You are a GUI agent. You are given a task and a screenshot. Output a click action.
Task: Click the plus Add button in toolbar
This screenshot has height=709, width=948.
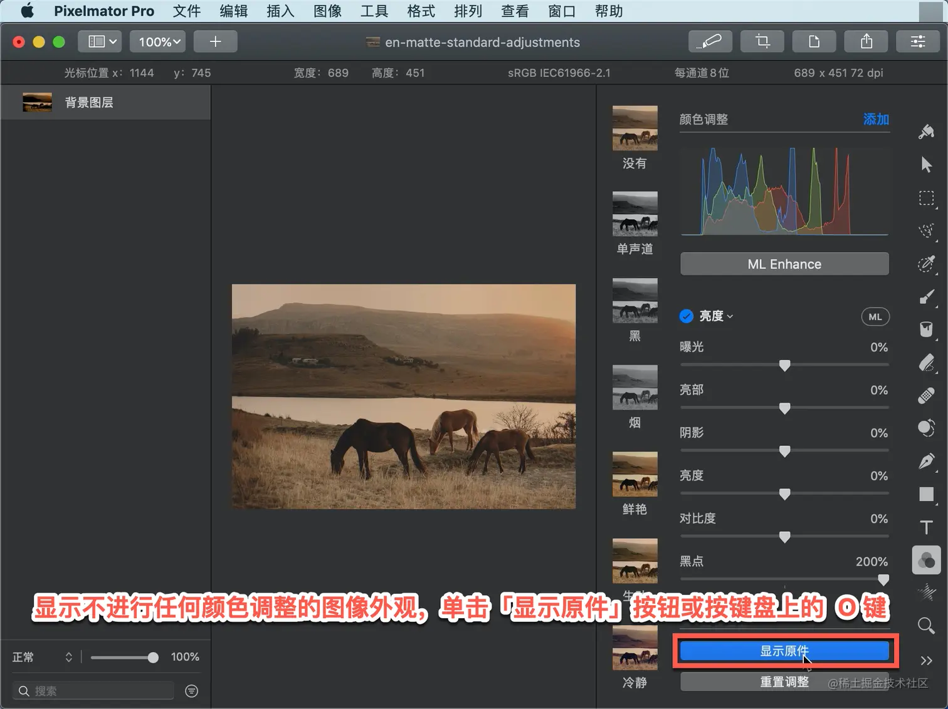click(215, 41)
